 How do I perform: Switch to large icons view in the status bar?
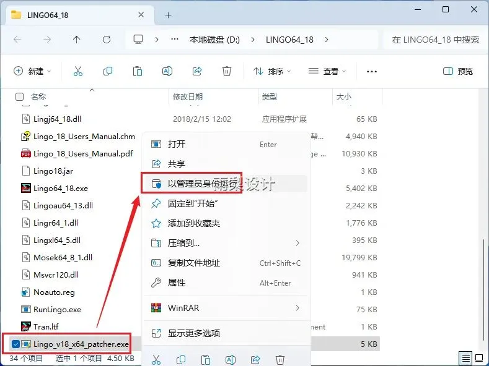(x=478, y=359)
